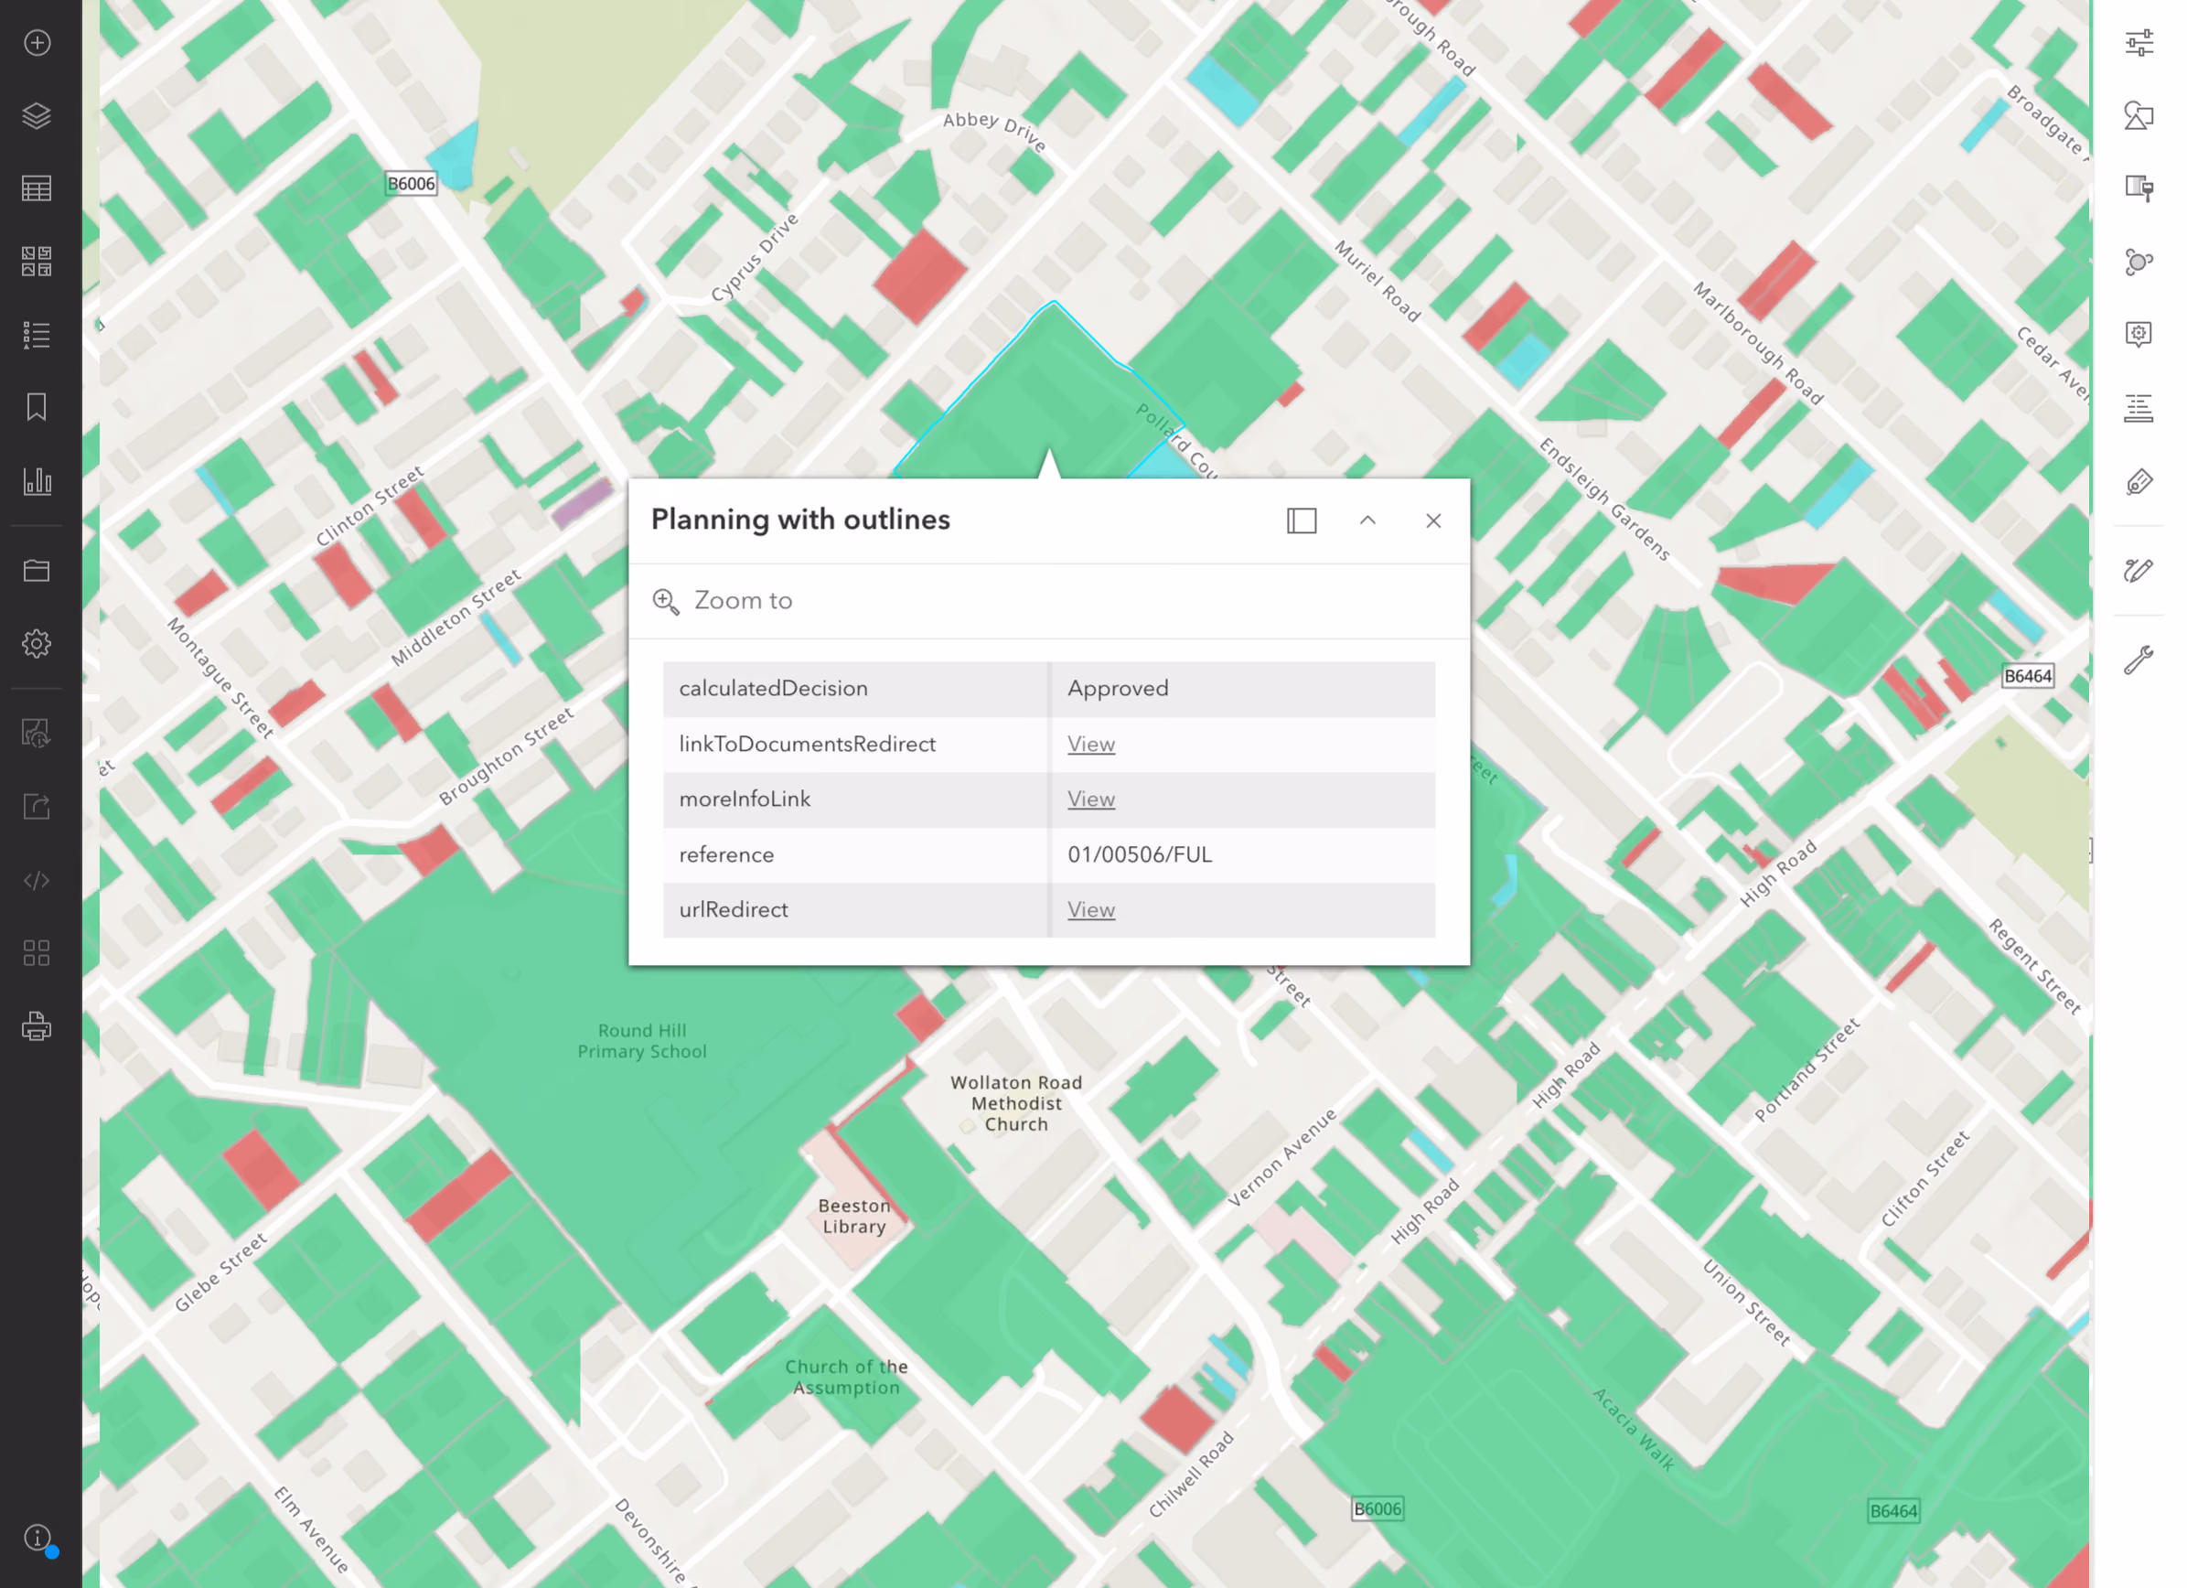Open the Fields list icon
Viewport: 2187px width, 1588px height.
click(2139, 408)
